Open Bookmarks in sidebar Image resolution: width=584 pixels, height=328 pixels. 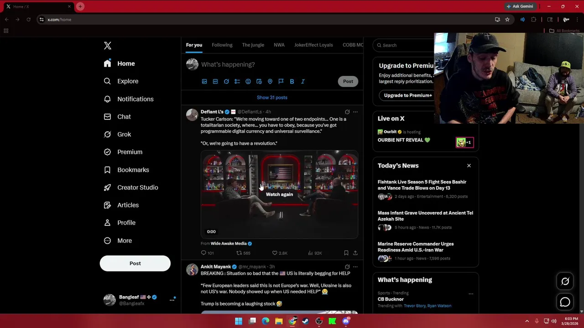[x=127, y=170]
